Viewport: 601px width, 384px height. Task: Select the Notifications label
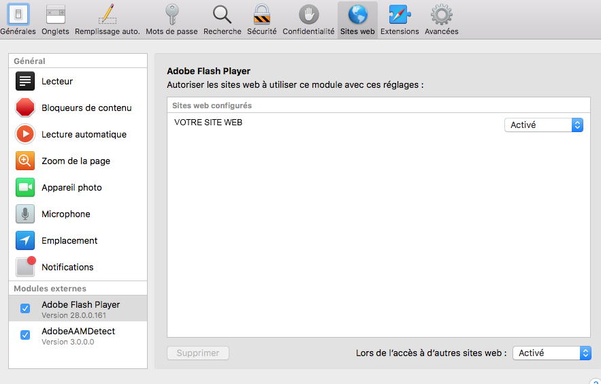tap(67, 267)
